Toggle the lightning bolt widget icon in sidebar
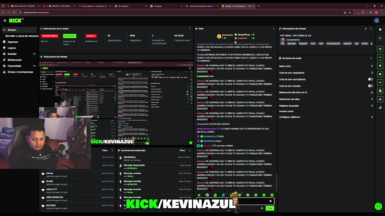385x216 pixels. 380,57
